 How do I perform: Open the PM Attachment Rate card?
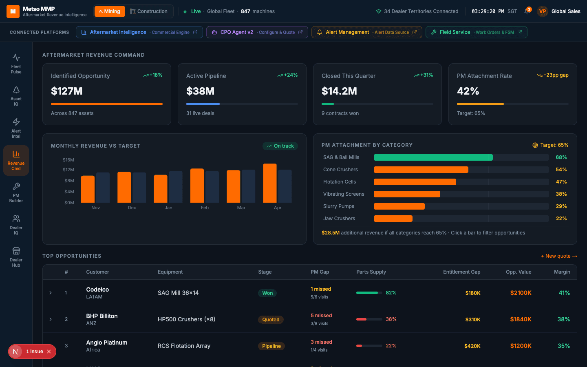pos(512,94)
